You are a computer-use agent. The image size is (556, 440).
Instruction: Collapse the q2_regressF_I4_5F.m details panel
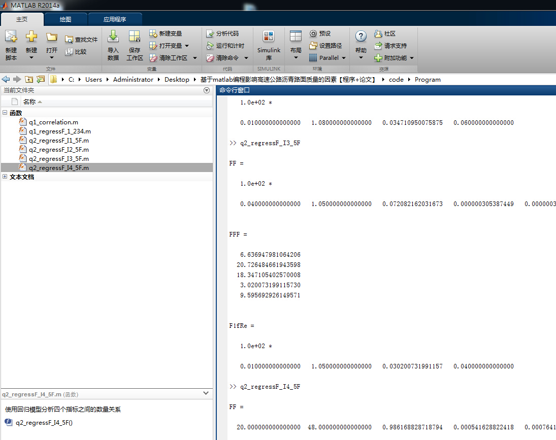coord(206,393)
